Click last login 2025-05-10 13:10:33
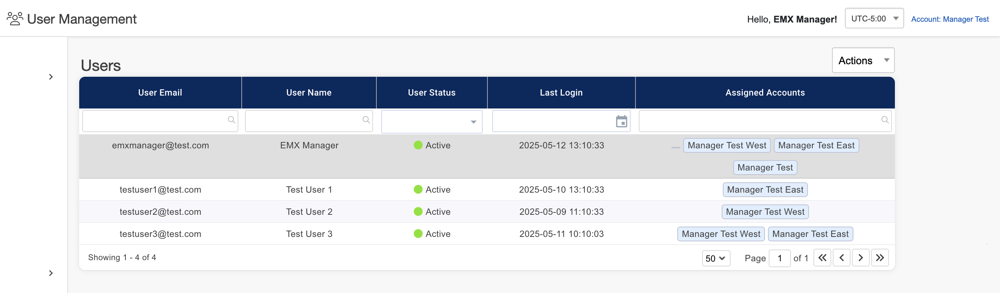Viewport: 1000px width, 293px height. (x=561, y=190)
